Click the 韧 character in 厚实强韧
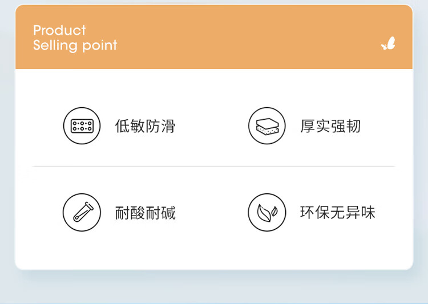The width and height of the screenshot is (428, 304). pos(353,126)
